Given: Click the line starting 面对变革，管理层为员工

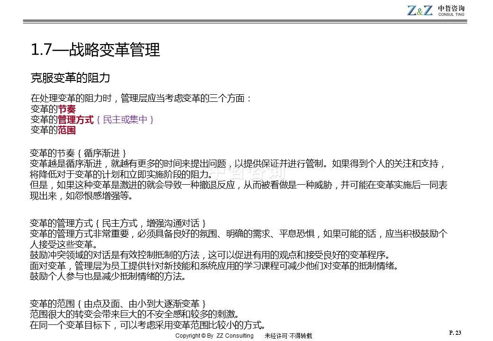Looking at the screenshot, I should pyautogui.click(x=213, y=265).
